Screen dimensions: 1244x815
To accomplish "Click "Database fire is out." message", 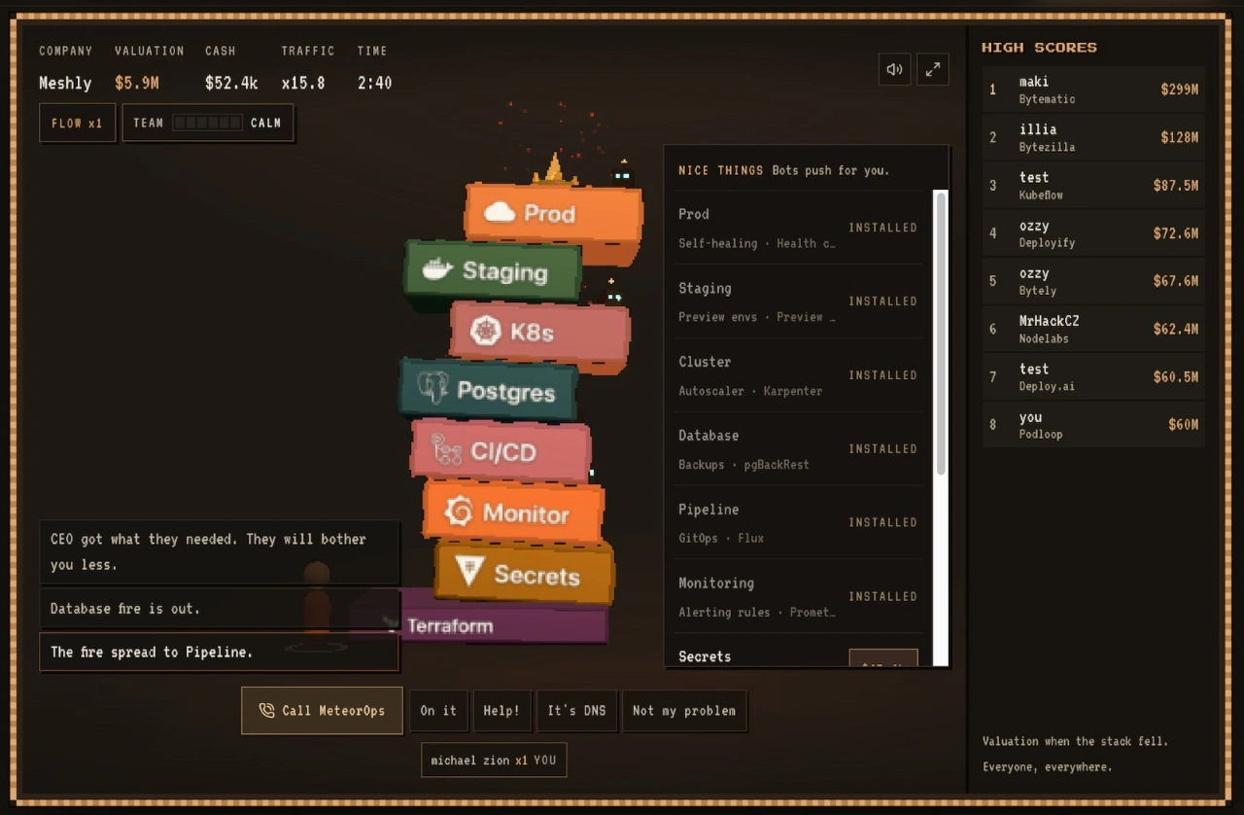I will coord(219,609).
